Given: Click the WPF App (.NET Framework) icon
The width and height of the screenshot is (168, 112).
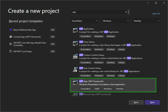Looking at the screenshot, I should 75,83.
